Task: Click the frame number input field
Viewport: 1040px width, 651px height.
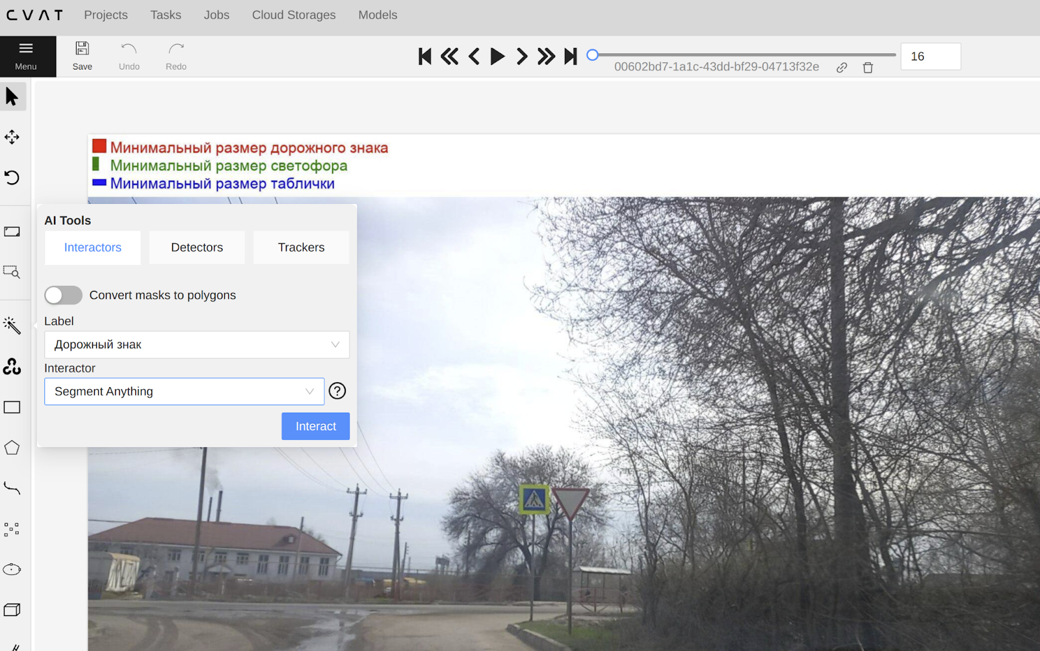Action: point(931,57)
